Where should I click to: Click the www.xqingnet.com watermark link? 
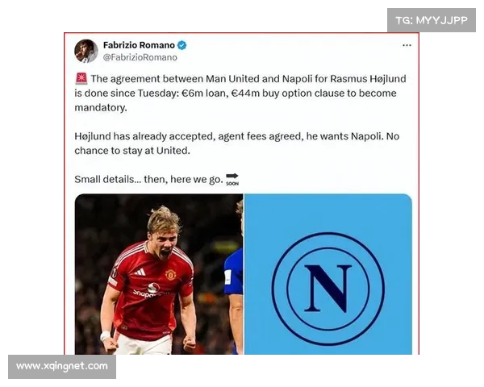[x=62, y=366]
